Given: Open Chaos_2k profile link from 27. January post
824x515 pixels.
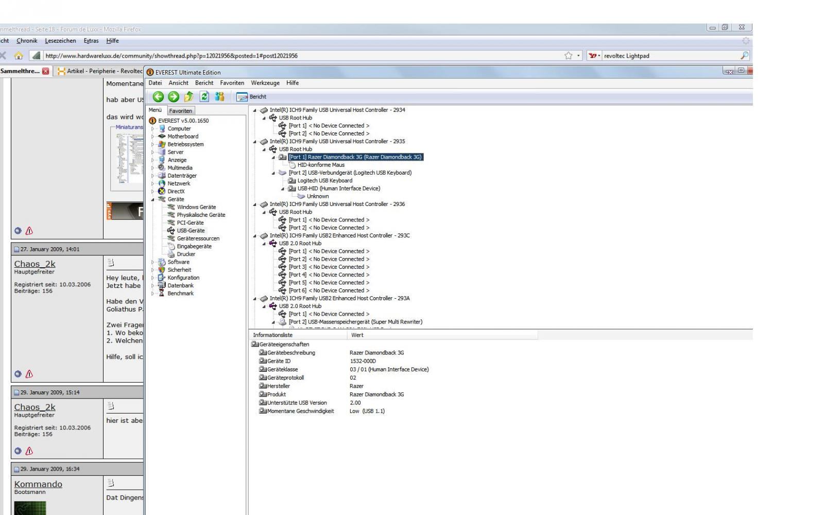Looking at the screenshot, I should [35, 264].
